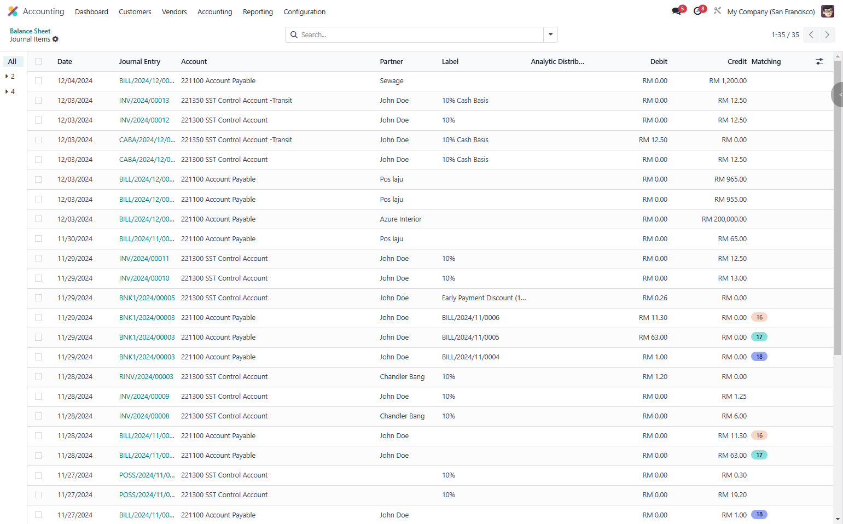Click matching badge 18 on BILL/2024/11/0004 row

[x=759, y=357]
